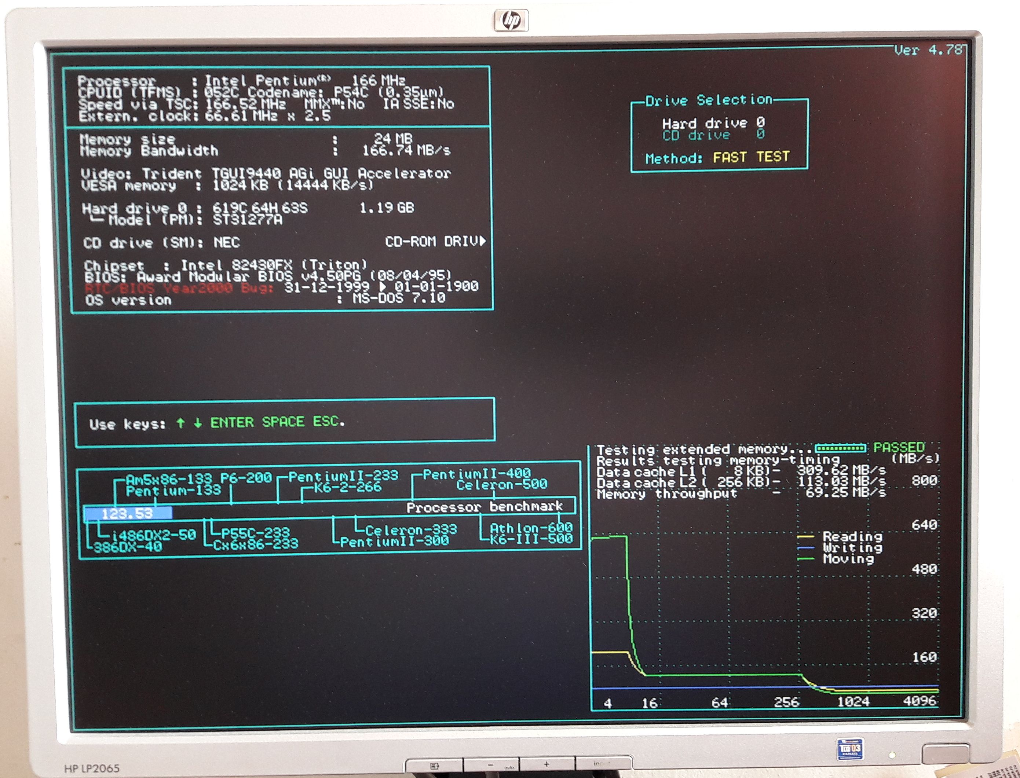Click the Award Modular BIOS line
The height and width of the screenshot is (778, 1020).
268,276
